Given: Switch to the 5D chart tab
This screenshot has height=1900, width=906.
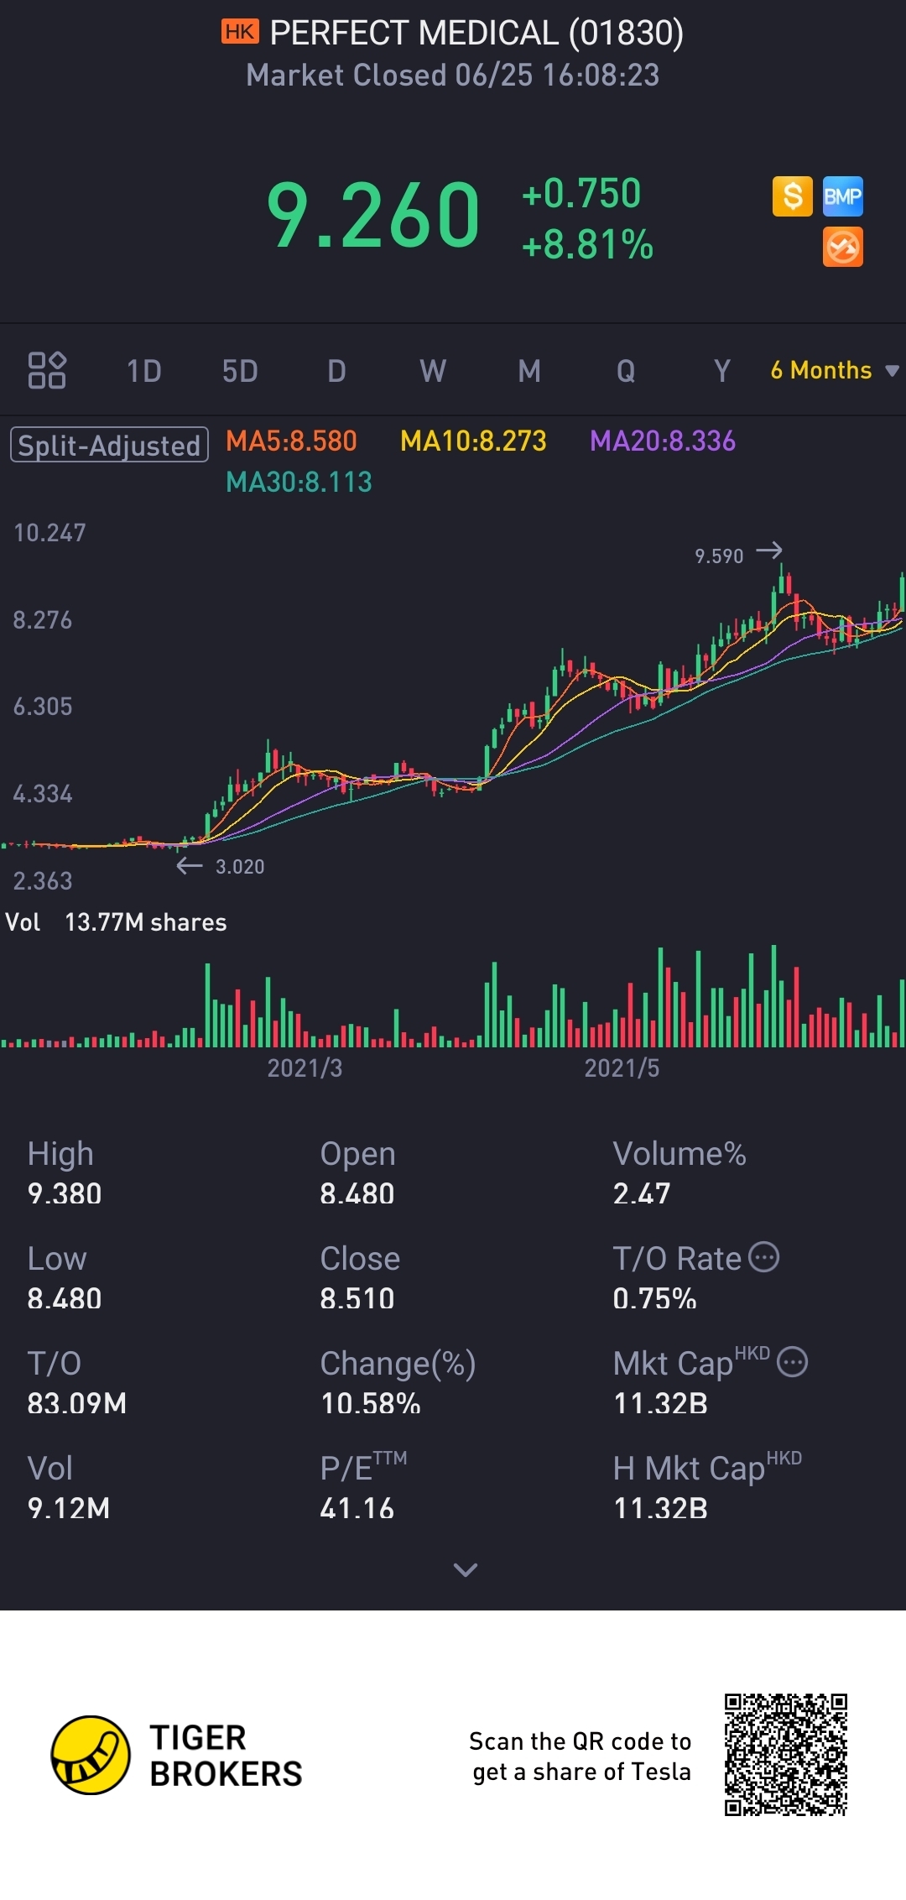Looking at the screenshot, I should (240, 371).
